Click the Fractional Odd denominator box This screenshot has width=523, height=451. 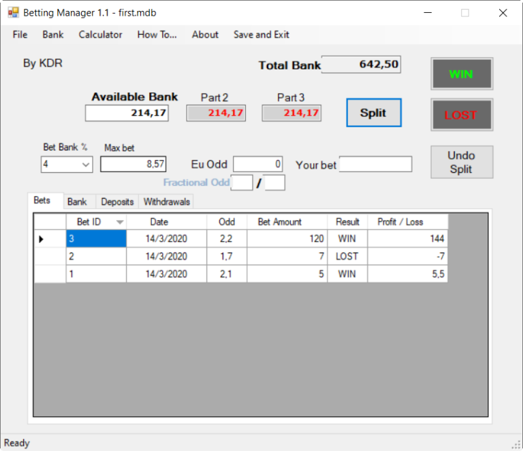(x=274, y=182)
